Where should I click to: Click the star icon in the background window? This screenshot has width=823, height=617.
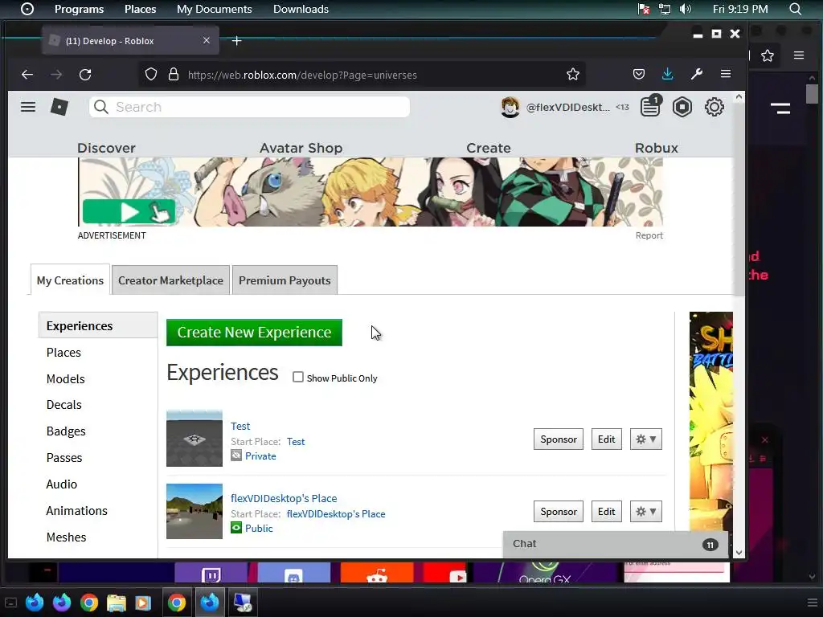pos(768,55)
